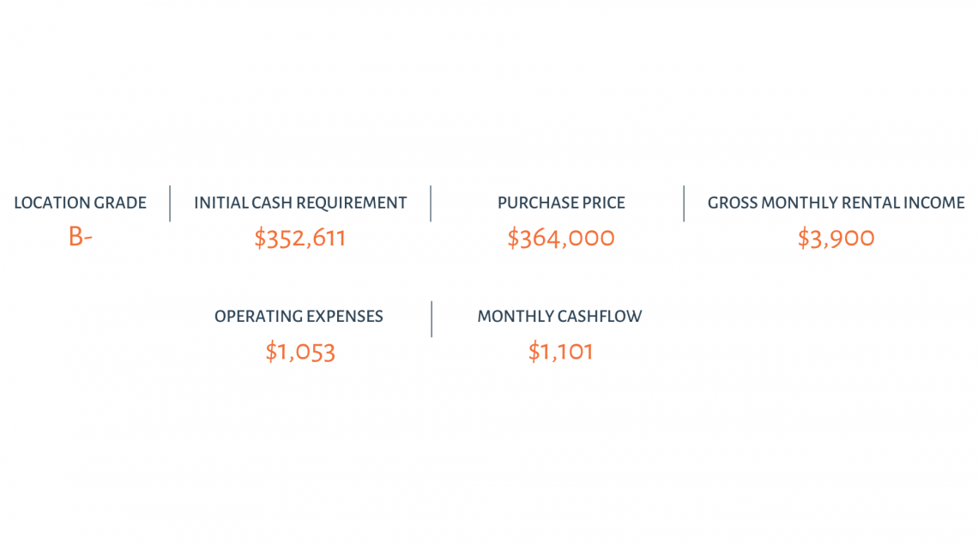
Task: Select the $3,900 rental income value
Action: coord(836,239)
